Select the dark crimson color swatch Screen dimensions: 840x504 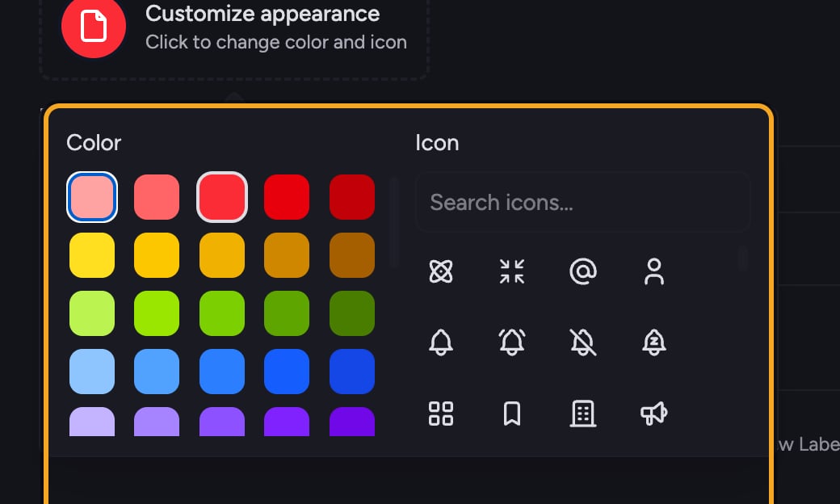pyautogui.click(x=352, y=197)
